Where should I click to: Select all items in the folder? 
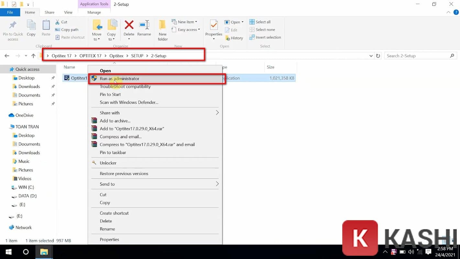click(x=260, y=22)
